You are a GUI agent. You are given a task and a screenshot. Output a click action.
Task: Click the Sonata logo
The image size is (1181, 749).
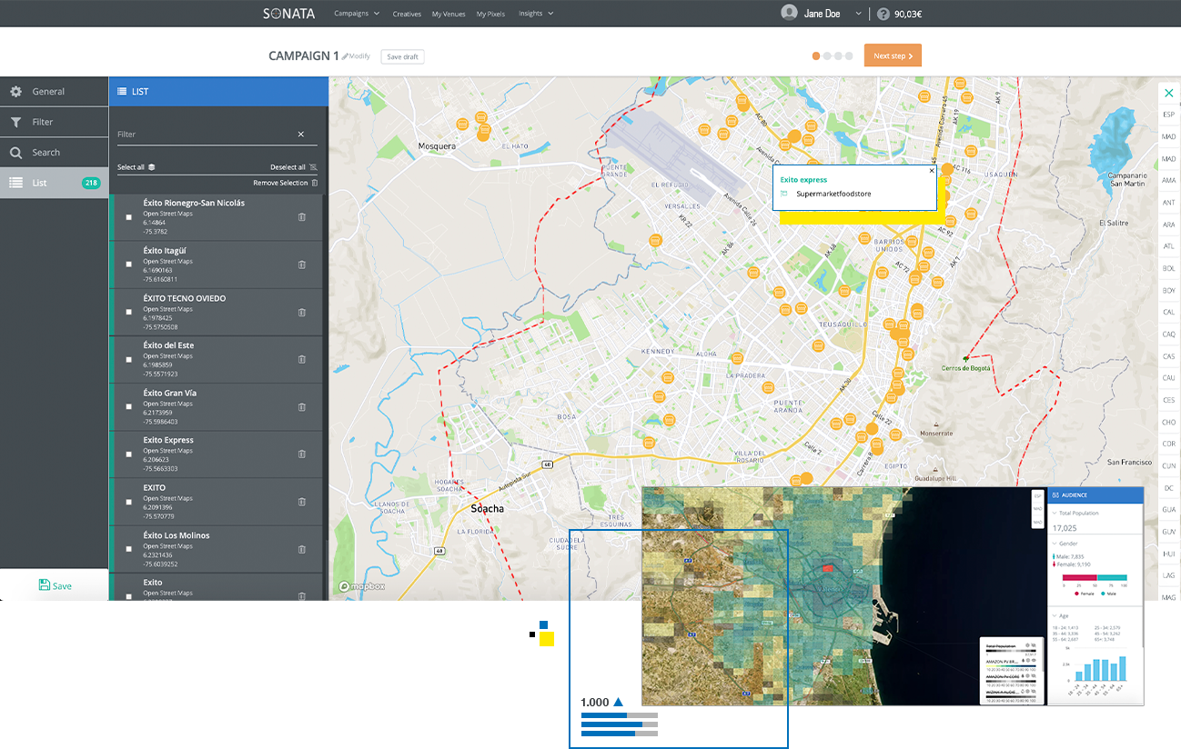[x=289, y=13]
